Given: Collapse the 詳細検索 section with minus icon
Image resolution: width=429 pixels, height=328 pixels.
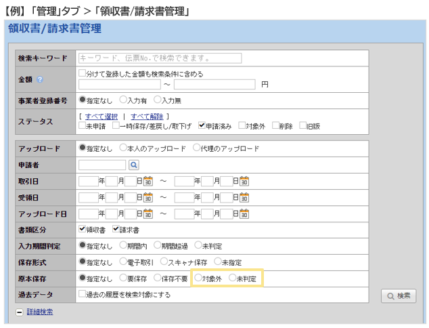Looking at the screenshot, I should tap(19, 312).
